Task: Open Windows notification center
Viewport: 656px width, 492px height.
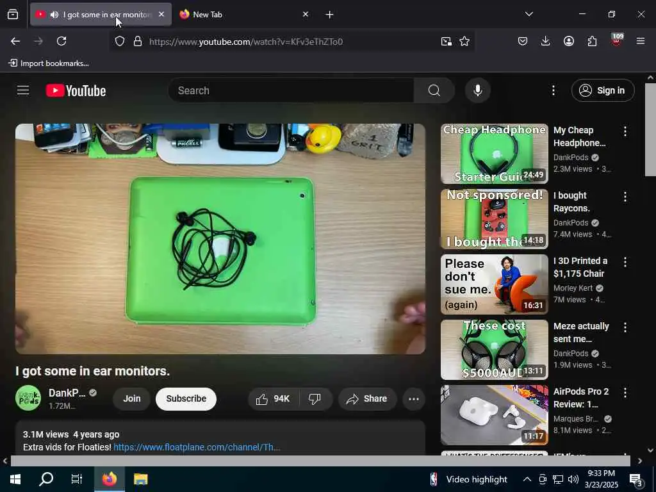Action: pos(636,480)
